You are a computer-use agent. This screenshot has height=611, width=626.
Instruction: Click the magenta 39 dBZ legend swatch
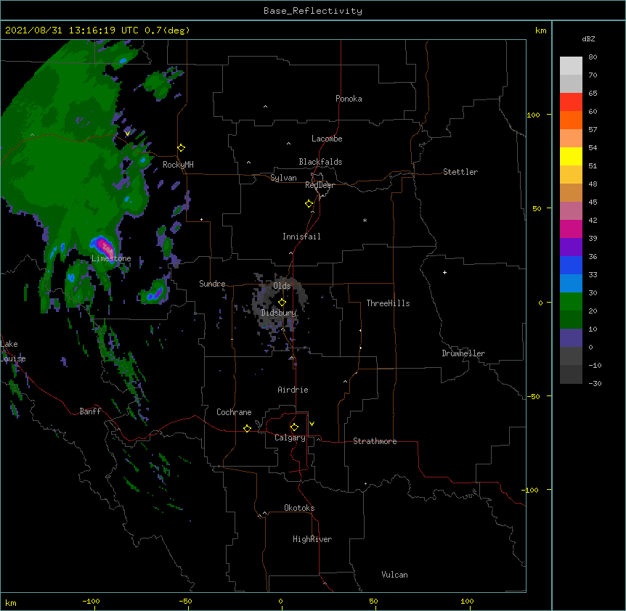[x=571, y=229]
